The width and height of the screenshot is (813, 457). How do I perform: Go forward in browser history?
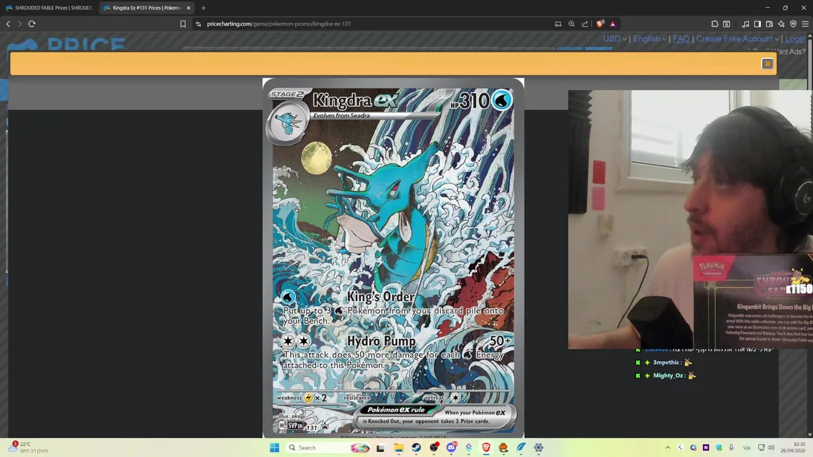[x=20, y=24]
